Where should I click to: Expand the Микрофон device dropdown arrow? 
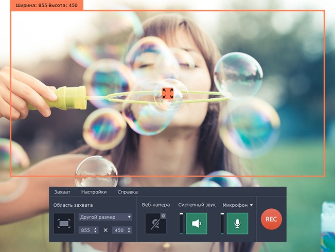point(251,205)
